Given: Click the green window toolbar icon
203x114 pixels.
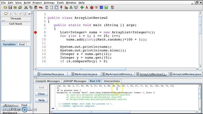Looking at the screenshot, I should coord(106,8).
